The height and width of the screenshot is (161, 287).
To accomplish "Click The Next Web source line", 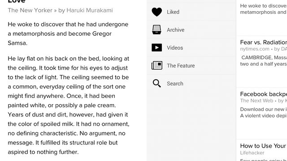I will [264, 101].
